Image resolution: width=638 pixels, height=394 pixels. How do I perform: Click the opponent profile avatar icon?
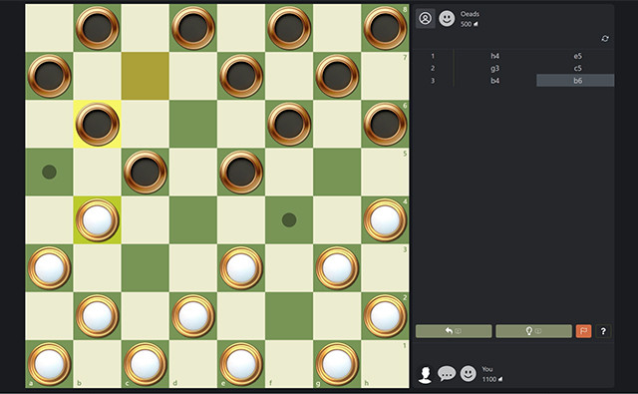coord(426,18)
